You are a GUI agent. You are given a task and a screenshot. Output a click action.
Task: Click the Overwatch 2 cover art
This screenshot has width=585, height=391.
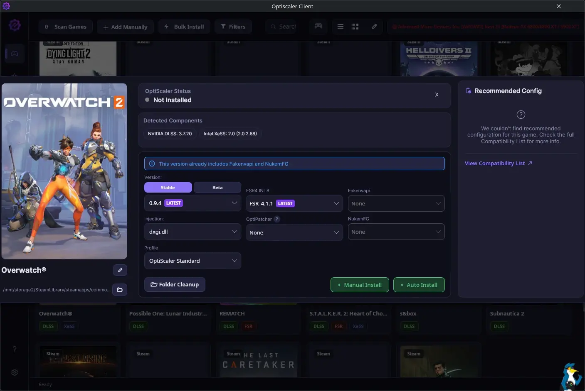64,171
